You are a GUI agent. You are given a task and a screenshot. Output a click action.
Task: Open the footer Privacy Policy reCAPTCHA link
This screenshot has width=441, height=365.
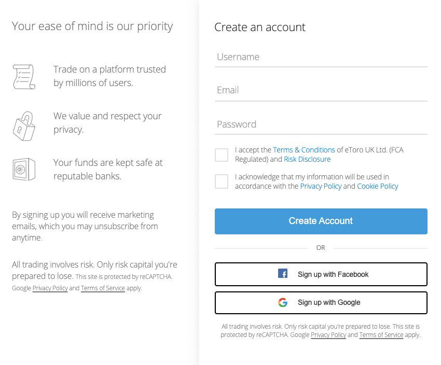pyautogui.click(x=328, y=335)
